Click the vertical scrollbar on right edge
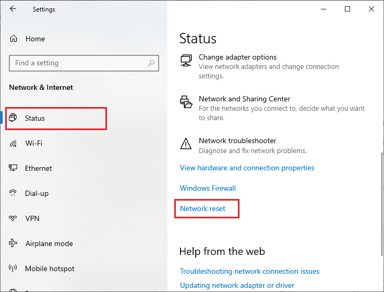 coord(382,204)
